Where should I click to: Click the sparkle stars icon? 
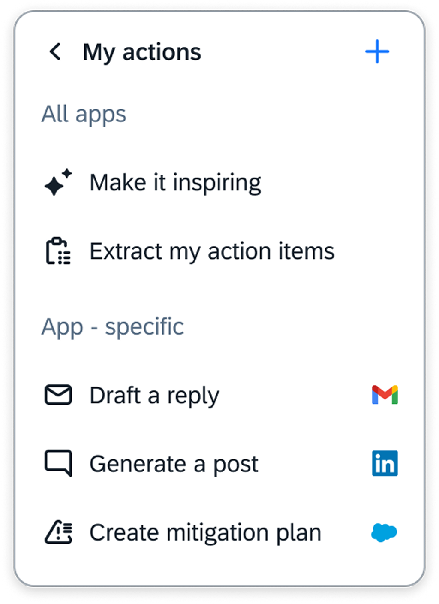point(58,182)
